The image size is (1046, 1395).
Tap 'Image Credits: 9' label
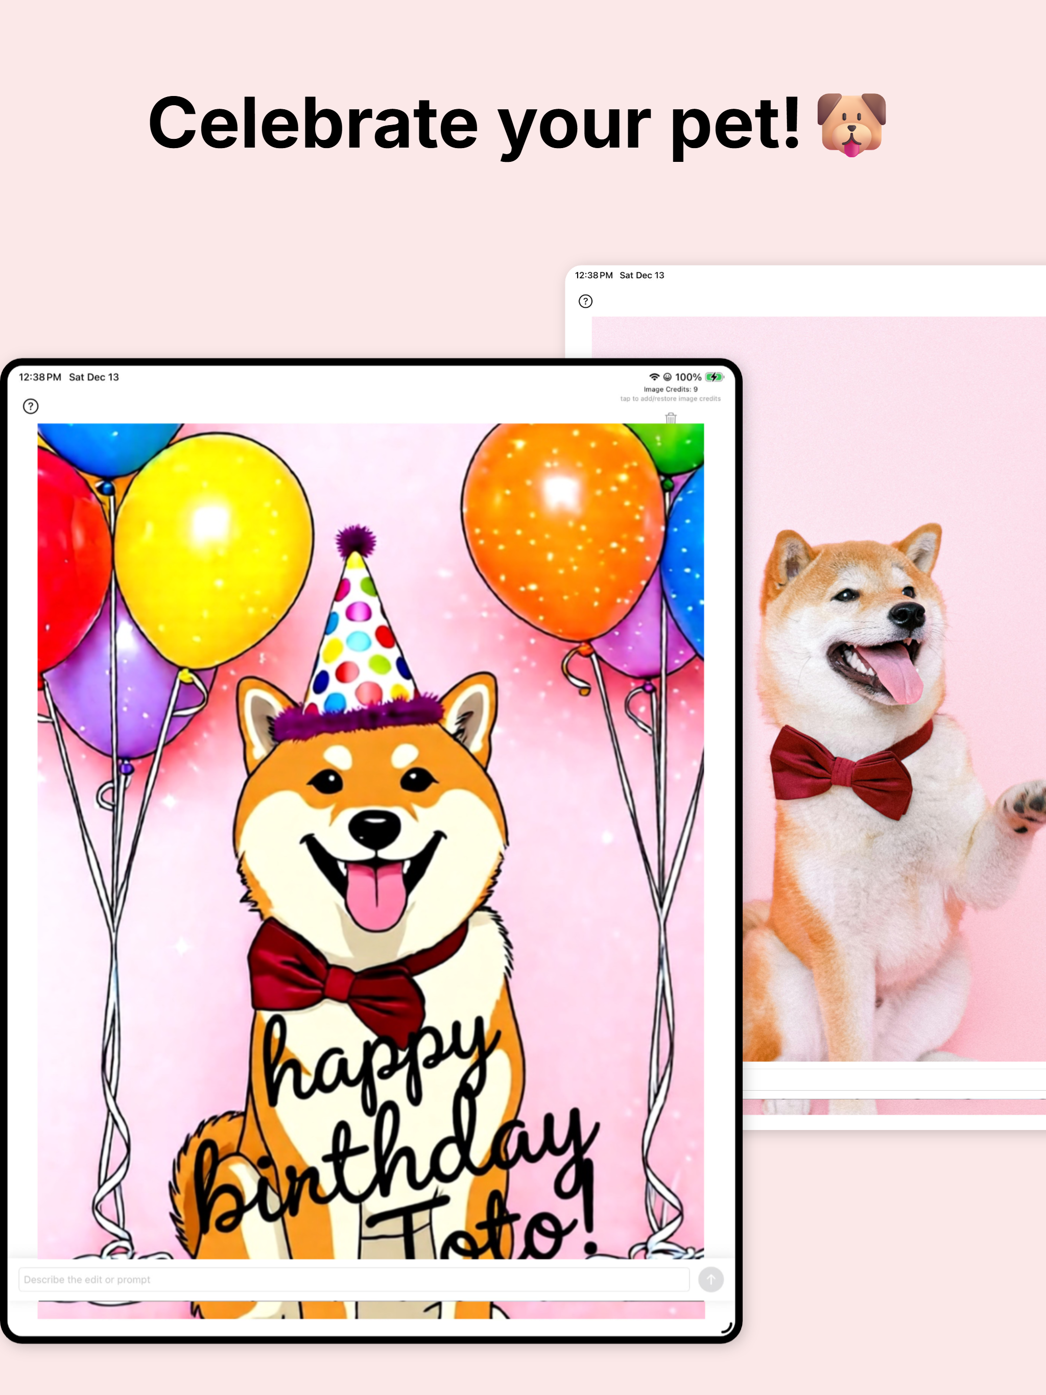pyautogui.click(x=671, y=389)
